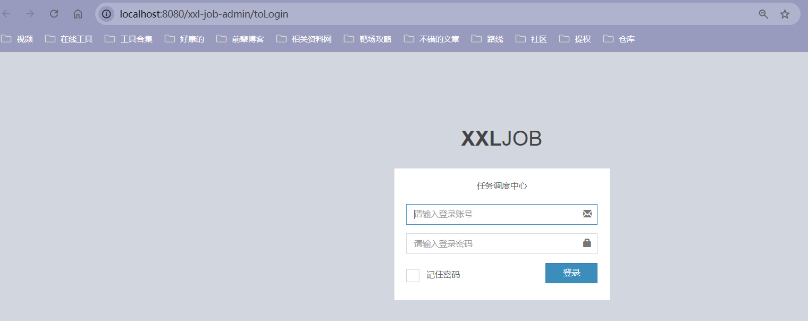808x321 pixels.
Task: Open the 好康的 bookmark folder
Action: (x=184, y=39)
